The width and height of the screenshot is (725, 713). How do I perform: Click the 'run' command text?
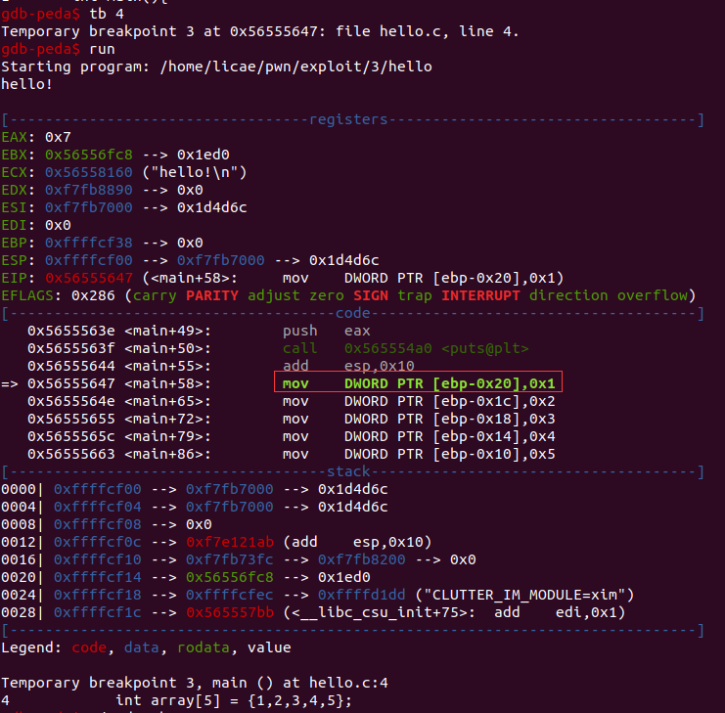coord(102,49)
